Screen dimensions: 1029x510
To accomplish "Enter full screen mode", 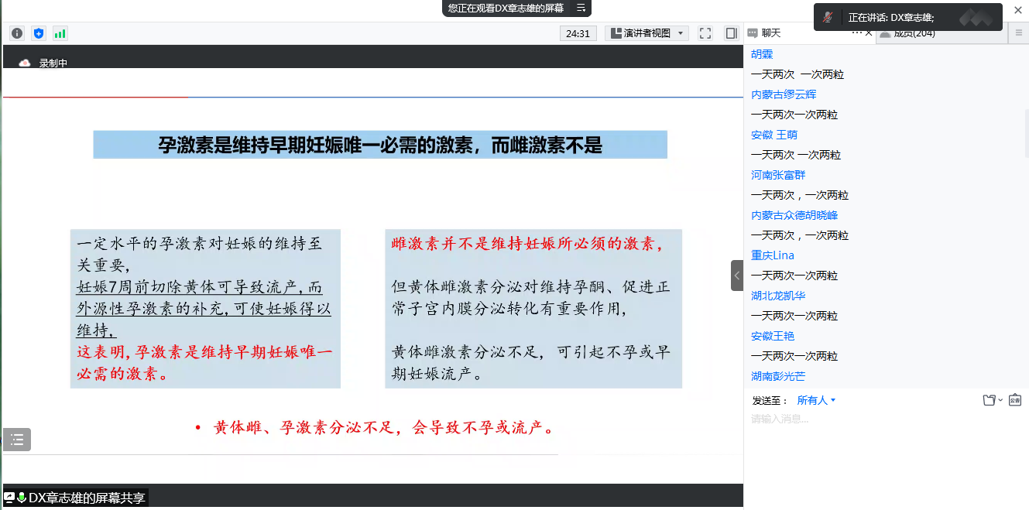I will 705,33.
